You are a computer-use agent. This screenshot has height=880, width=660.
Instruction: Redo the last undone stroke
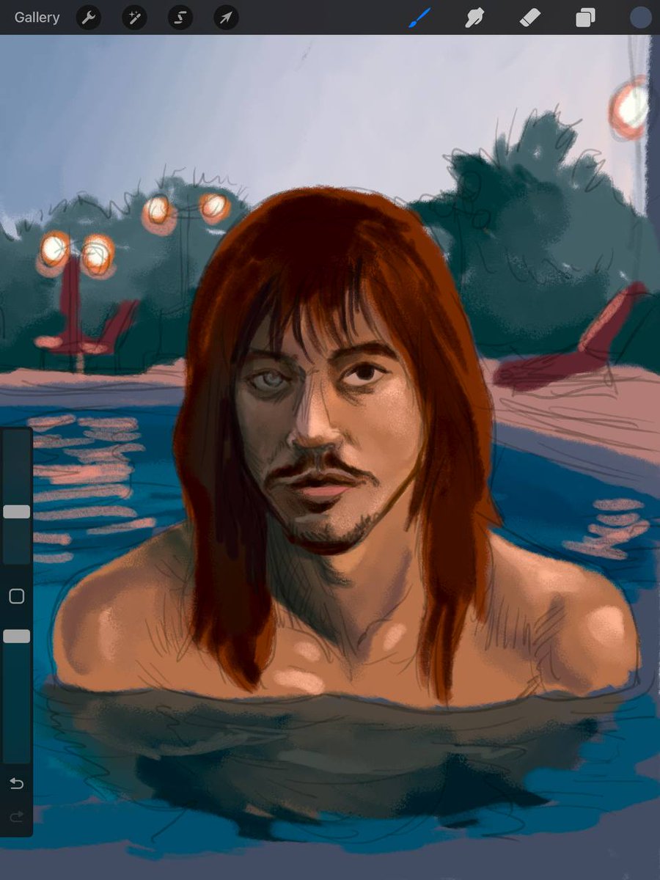coord(16,816)
